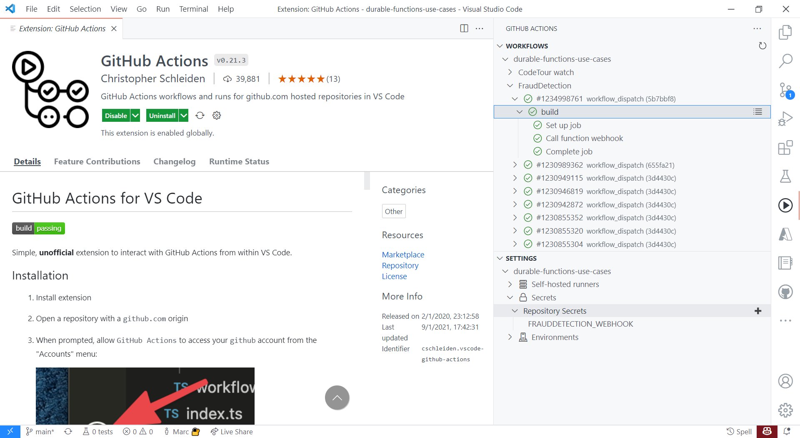Synchronize changes in status bar
The image size is (800, 438).
click(68, 431)
